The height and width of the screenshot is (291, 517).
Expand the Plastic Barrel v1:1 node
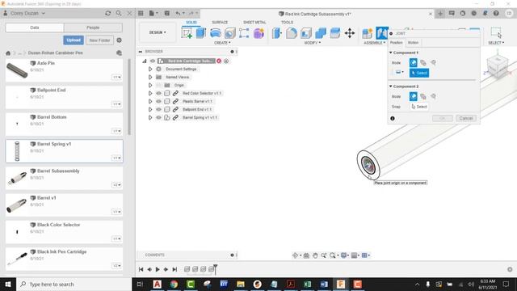click(150, 101)
